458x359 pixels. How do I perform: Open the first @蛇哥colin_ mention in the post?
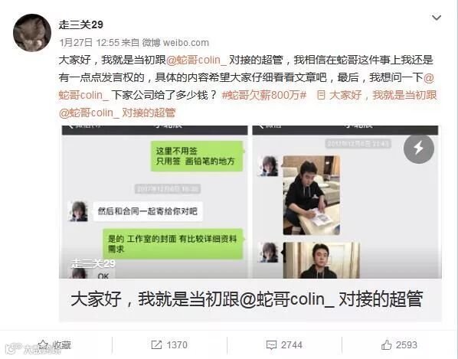coord(196,60)
